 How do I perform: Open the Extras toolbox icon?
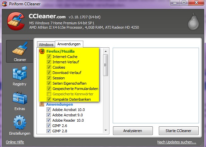pyautogui.click(x=20, y=98)
